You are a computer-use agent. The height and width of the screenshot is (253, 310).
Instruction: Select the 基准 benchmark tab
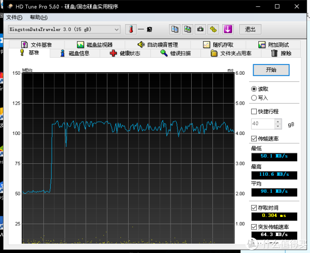coord(29,53)
